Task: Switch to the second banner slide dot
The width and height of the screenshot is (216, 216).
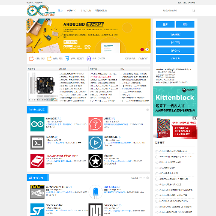Action: [x=147, y=49]
